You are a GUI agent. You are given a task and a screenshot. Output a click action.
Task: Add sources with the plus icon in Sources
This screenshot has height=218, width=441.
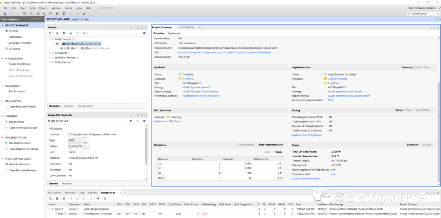pyautogui.click(x=71, y=33)
